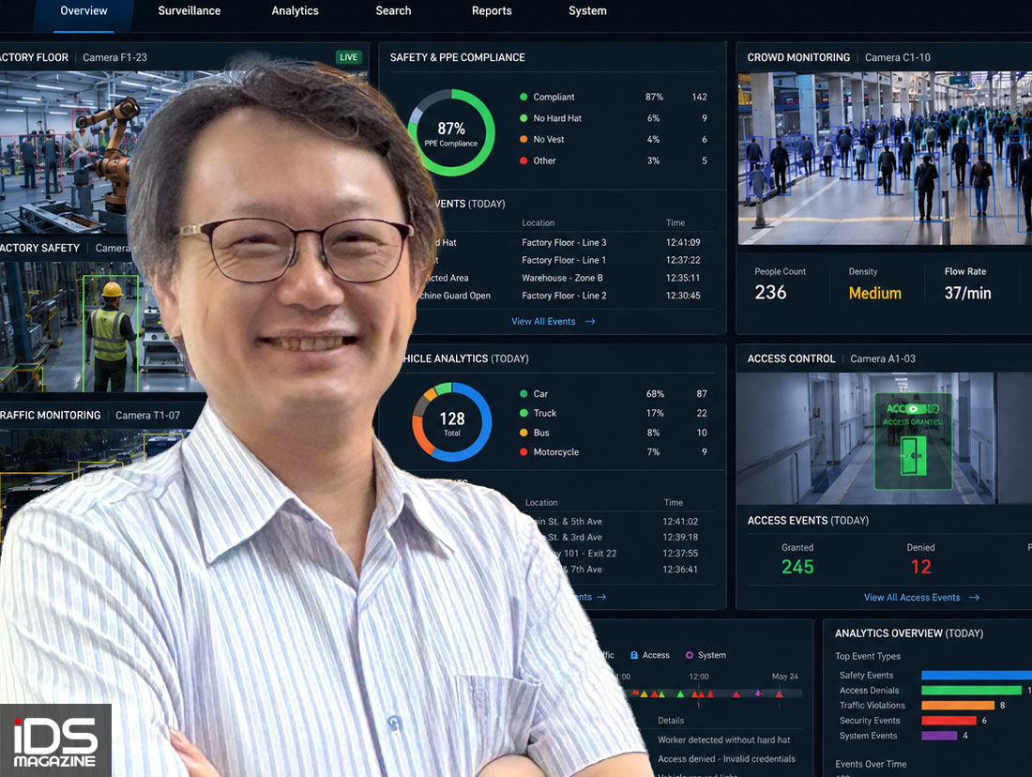Go to the Search tab

click(394, 11)
